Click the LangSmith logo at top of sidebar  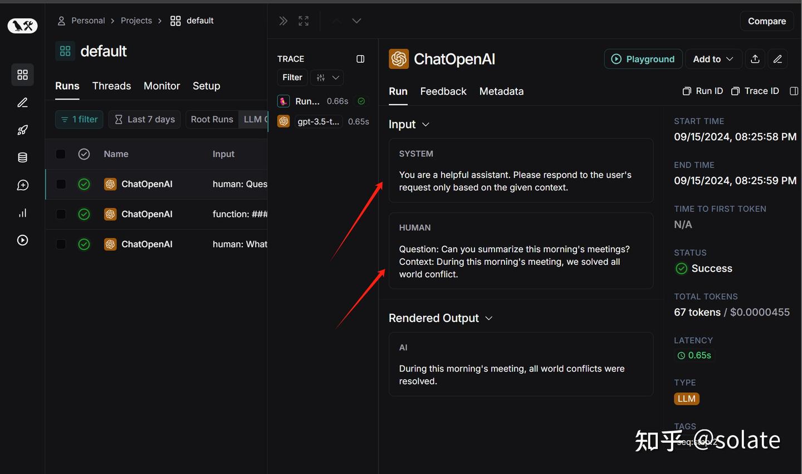click(x=22, y=26)
